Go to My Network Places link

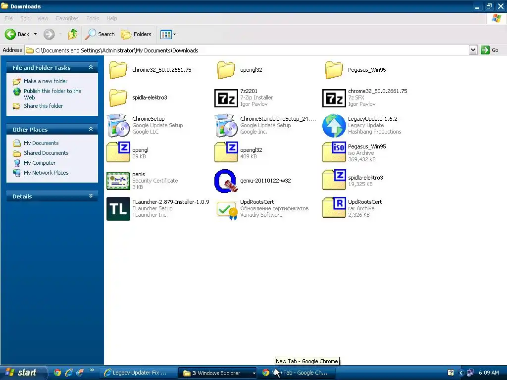(x=46, y=173)
